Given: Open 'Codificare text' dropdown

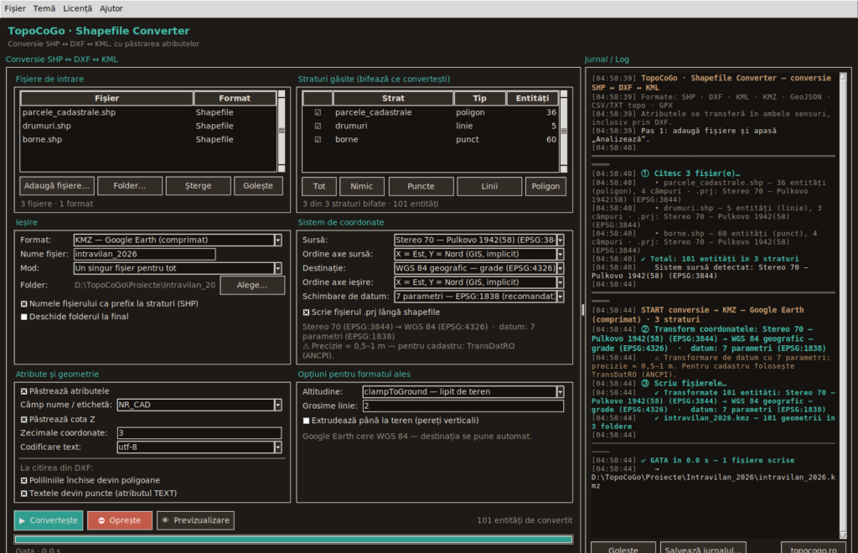Looking at the screenshot, I should [x=199, y=447].
